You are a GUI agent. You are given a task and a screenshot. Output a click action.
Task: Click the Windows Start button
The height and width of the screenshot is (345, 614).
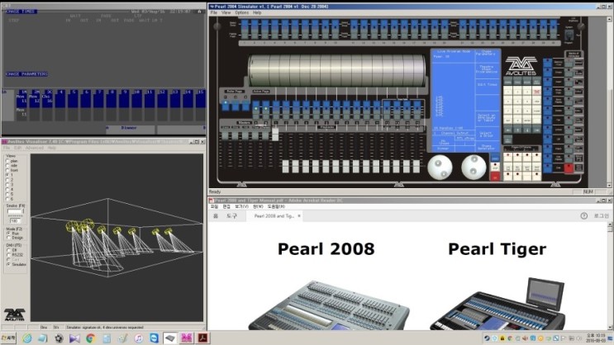pyautogui.click(x=8, y=338)
